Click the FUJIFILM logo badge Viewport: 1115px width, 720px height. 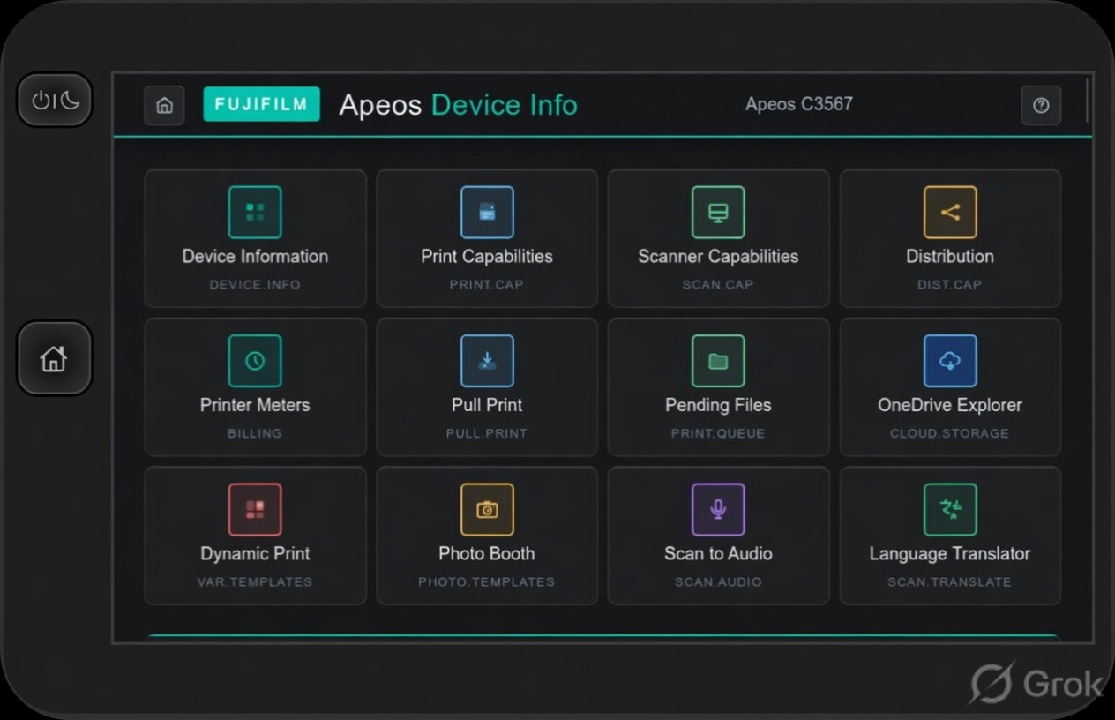(x=261, y=104)
